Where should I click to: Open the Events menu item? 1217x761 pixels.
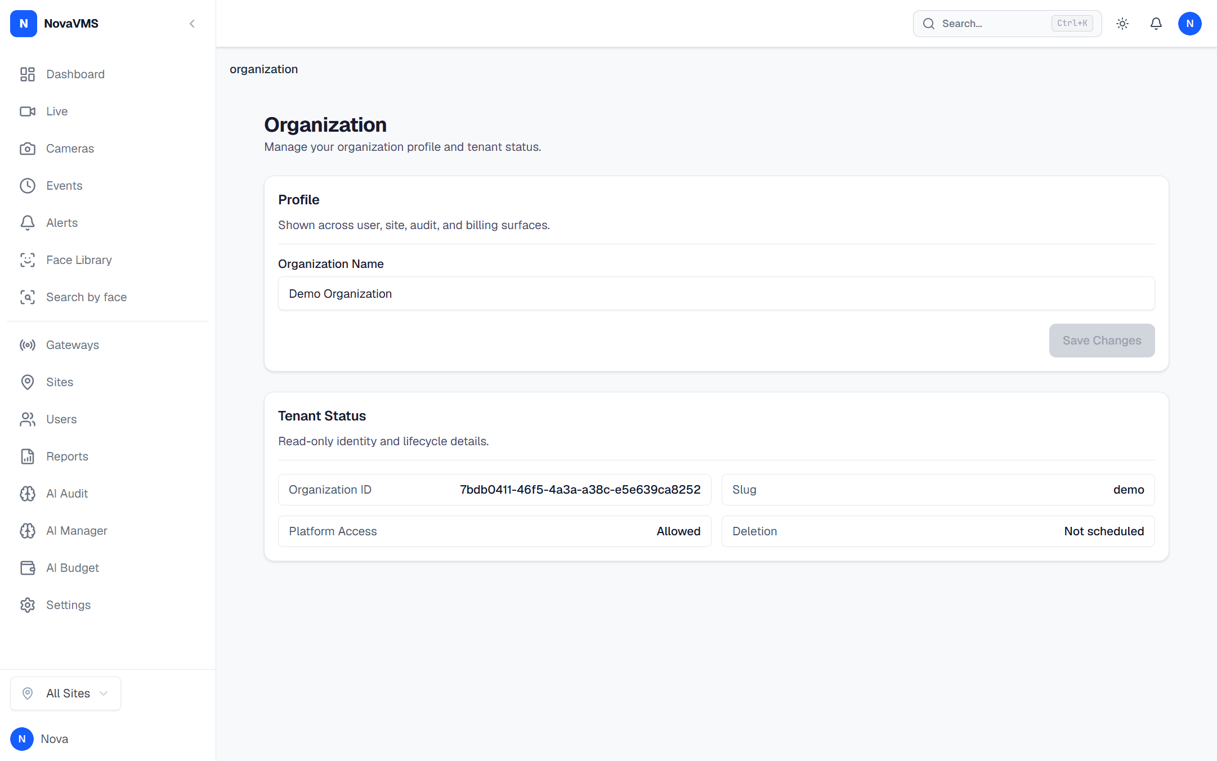point(64,186)
